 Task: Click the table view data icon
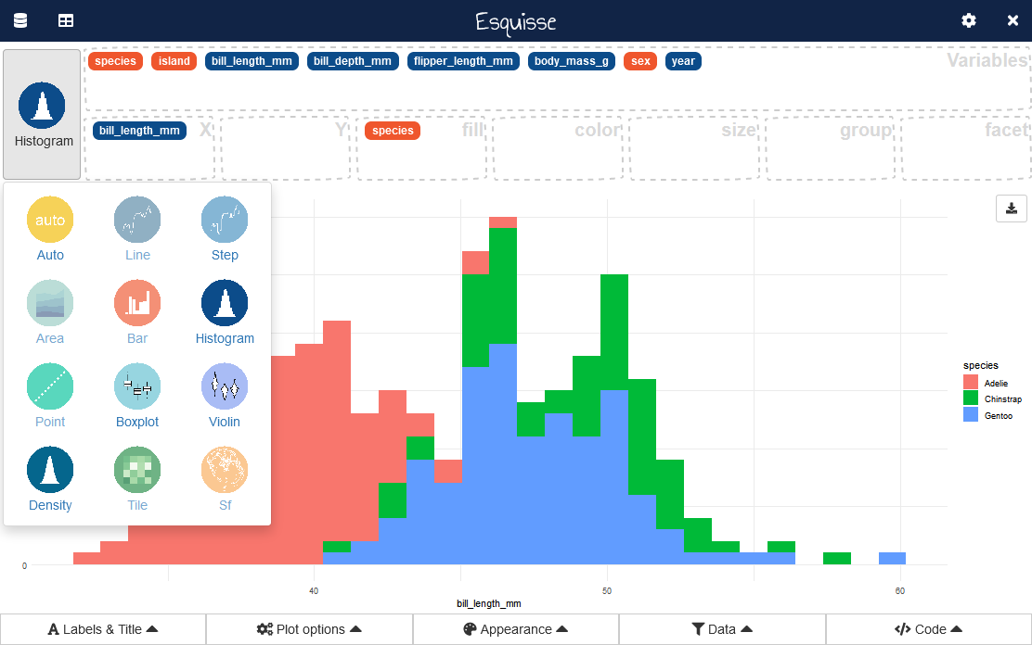[66, 20]
